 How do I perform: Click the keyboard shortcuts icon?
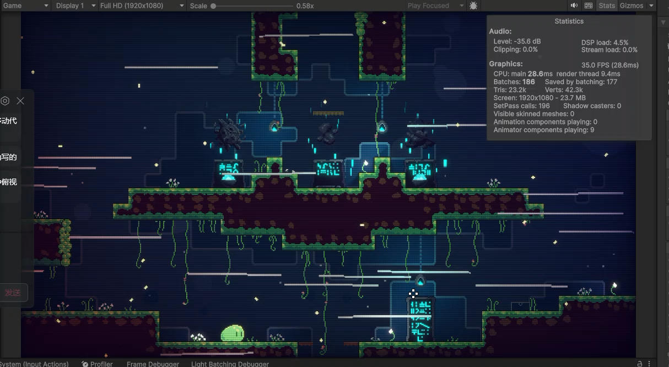[x=589, y=6]
